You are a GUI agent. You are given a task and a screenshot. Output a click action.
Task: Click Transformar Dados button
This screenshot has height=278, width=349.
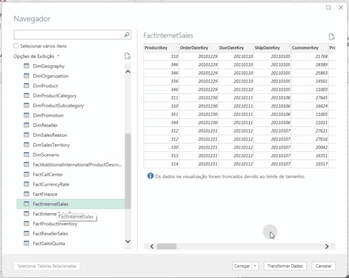click(x=285, y=266)
